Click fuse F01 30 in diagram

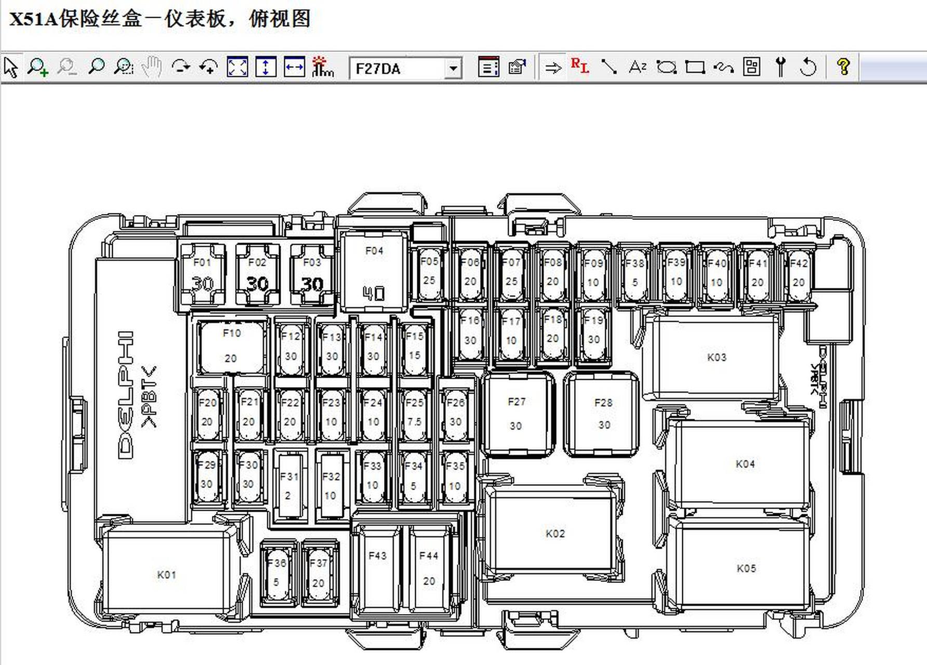pos(203,274)
